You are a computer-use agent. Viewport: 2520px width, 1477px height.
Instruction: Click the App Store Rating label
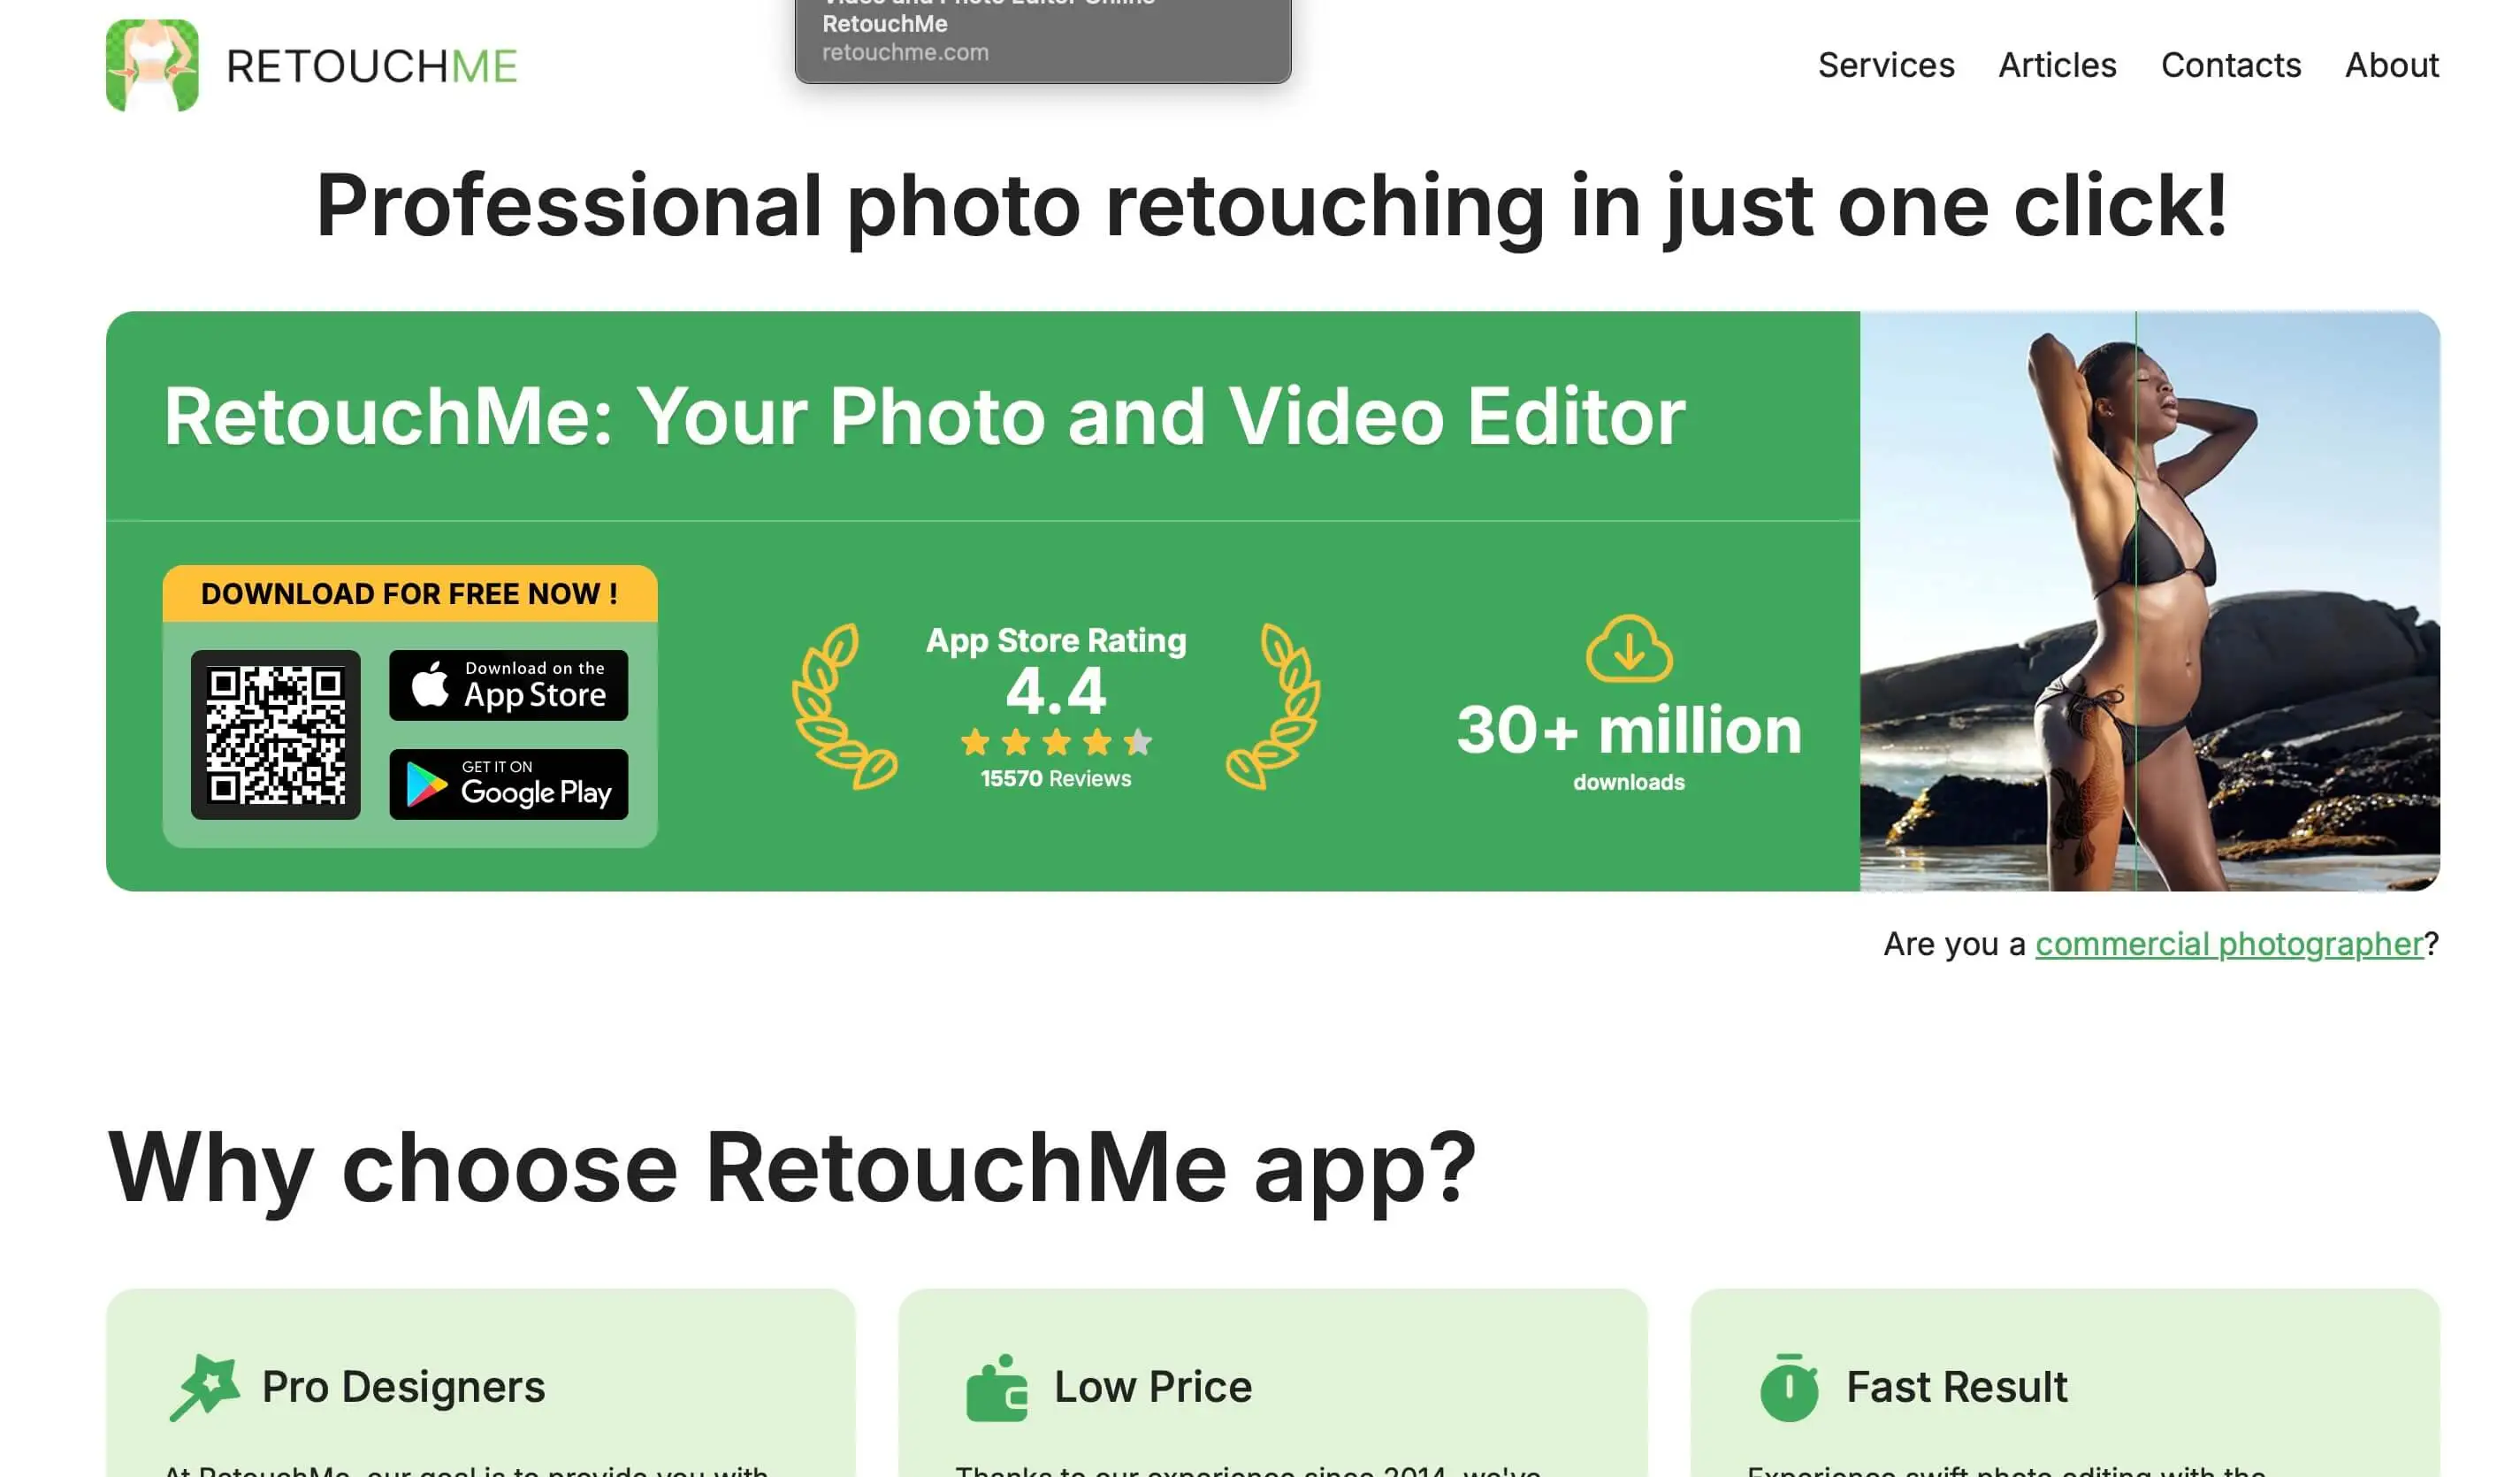tap(1056, 640)
